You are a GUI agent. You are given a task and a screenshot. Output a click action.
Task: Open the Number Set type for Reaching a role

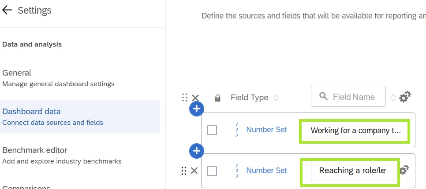click(266, 171)
